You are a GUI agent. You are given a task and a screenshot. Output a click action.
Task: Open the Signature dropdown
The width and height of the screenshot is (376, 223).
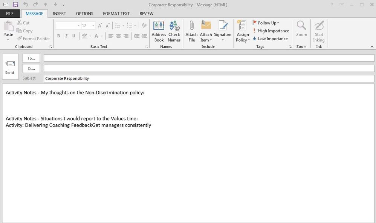click(223, 31)
